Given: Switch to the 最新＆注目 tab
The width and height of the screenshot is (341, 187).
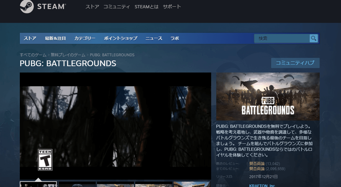Looking at the screenshot, I should [x=56, y=38].
